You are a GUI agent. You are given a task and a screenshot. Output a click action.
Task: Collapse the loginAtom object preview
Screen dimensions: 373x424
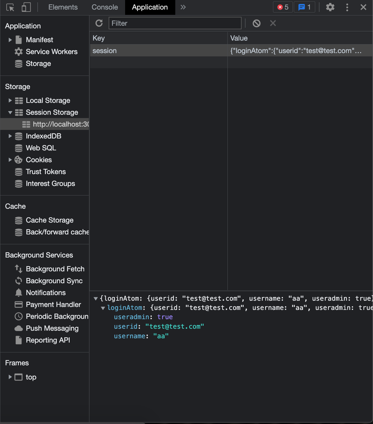[x=103, y=308]
